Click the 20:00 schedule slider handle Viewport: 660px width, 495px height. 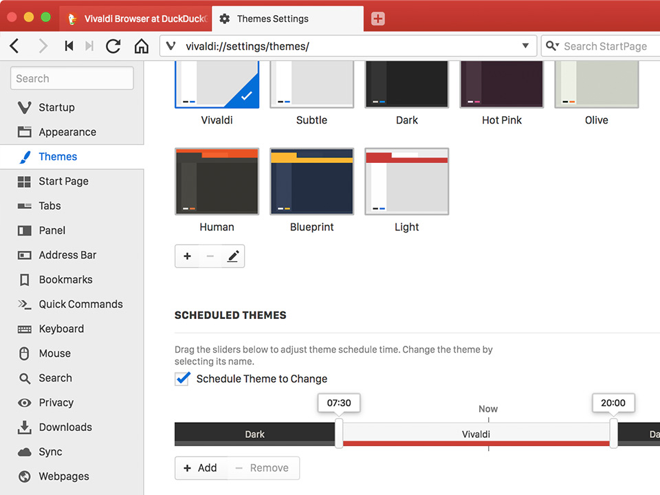pyautogui.click(x=613, y=433)
